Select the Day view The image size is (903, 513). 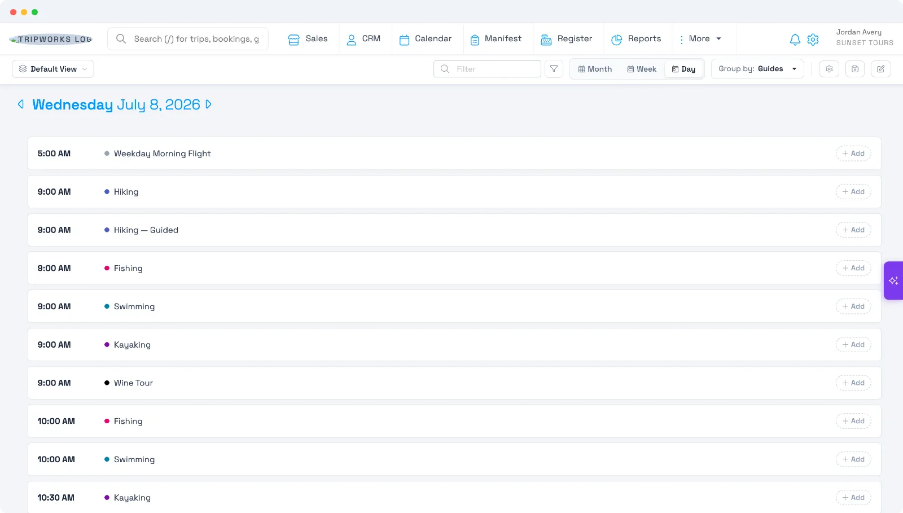coord(683,69)
